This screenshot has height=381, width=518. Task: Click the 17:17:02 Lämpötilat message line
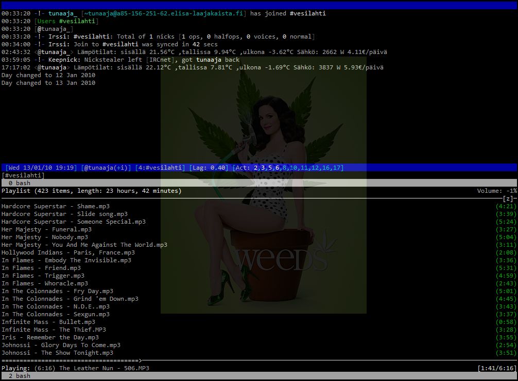(x=192, y=67)
